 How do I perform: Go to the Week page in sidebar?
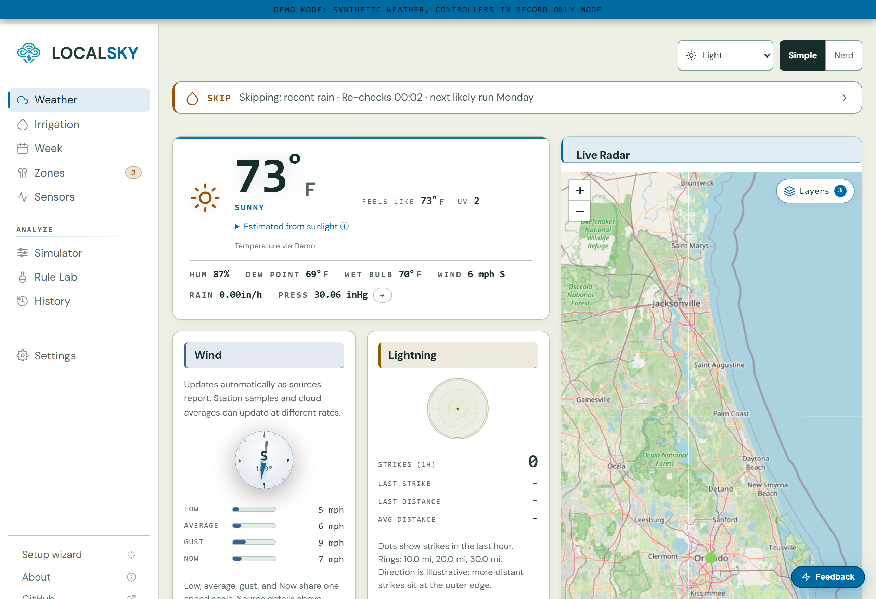[79, 149]
